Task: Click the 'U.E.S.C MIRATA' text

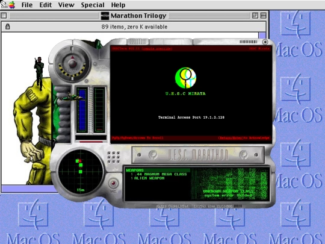Action: pos(185,93)
